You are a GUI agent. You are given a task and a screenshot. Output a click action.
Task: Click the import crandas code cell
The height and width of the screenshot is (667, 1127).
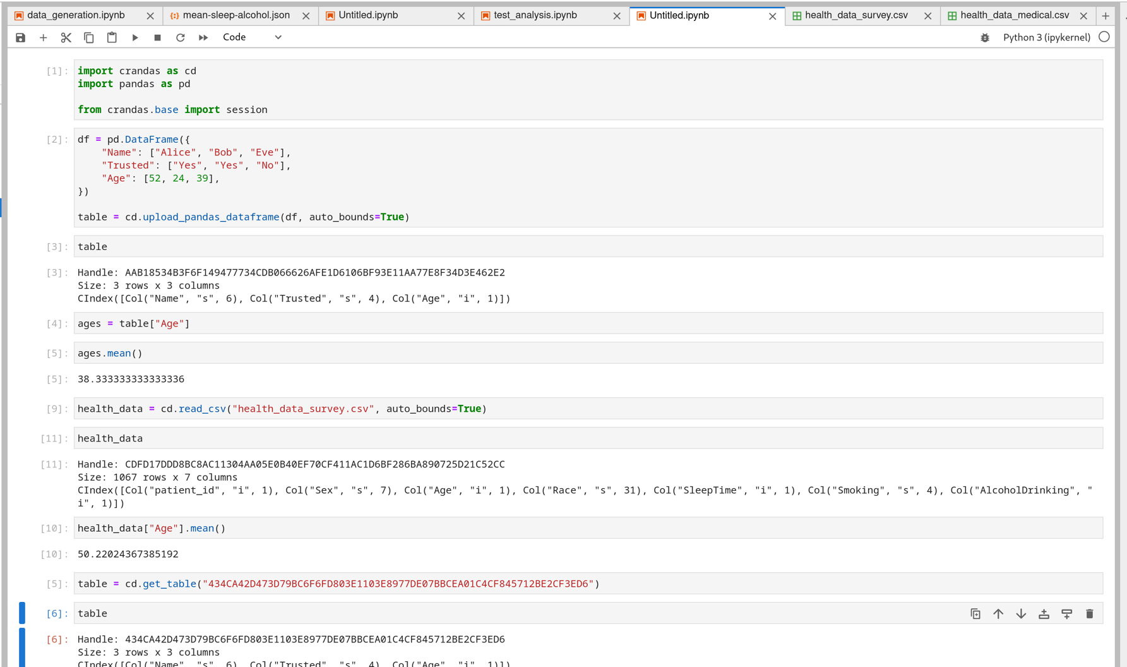click(588, 90)
